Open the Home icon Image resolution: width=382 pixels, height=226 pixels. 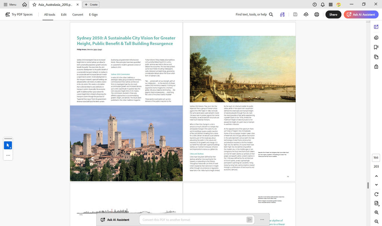point(24,4)
